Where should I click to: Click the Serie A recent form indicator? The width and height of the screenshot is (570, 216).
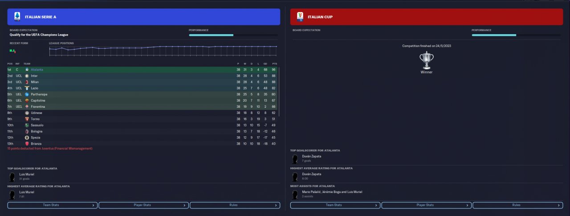[12, 51]
